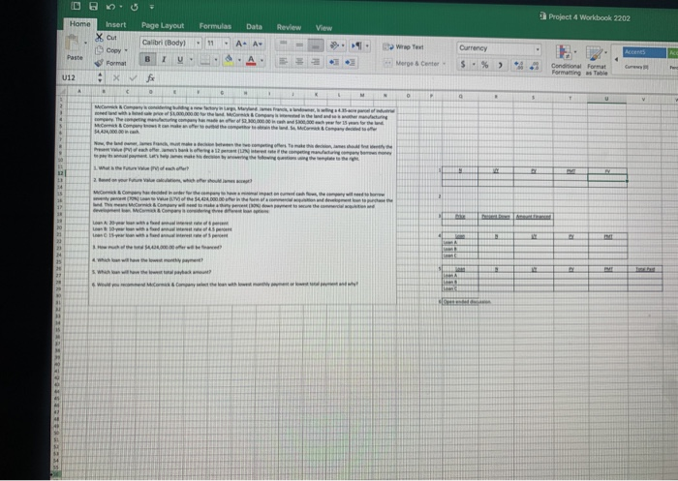678x481 pixels.
Task: Open the Customize Quick Access Toolbar menu
Action: (151, 7)
